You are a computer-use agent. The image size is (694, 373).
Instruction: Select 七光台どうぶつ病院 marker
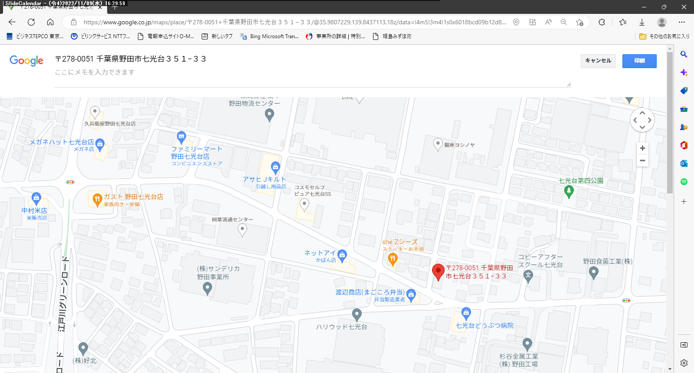click(466, 314)
